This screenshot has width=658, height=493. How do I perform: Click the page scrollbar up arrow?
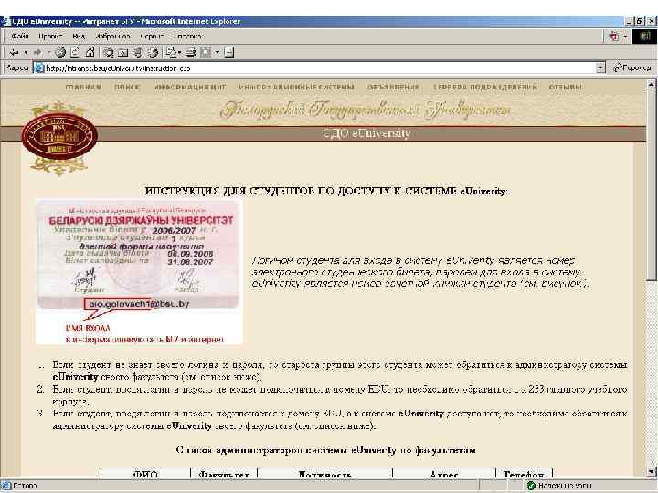(651, 85)
